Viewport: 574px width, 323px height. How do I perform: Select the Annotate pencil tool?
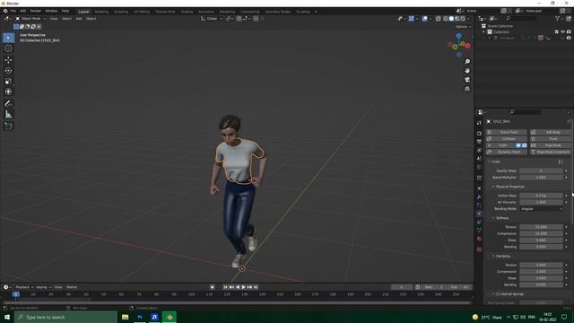8,103
